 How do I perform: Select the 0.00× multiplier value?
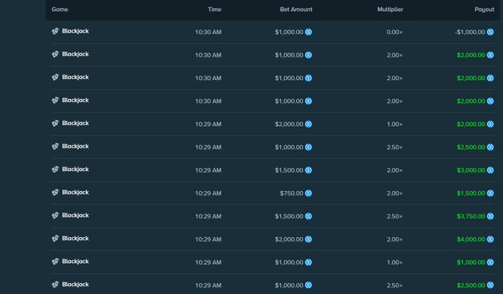395,32
